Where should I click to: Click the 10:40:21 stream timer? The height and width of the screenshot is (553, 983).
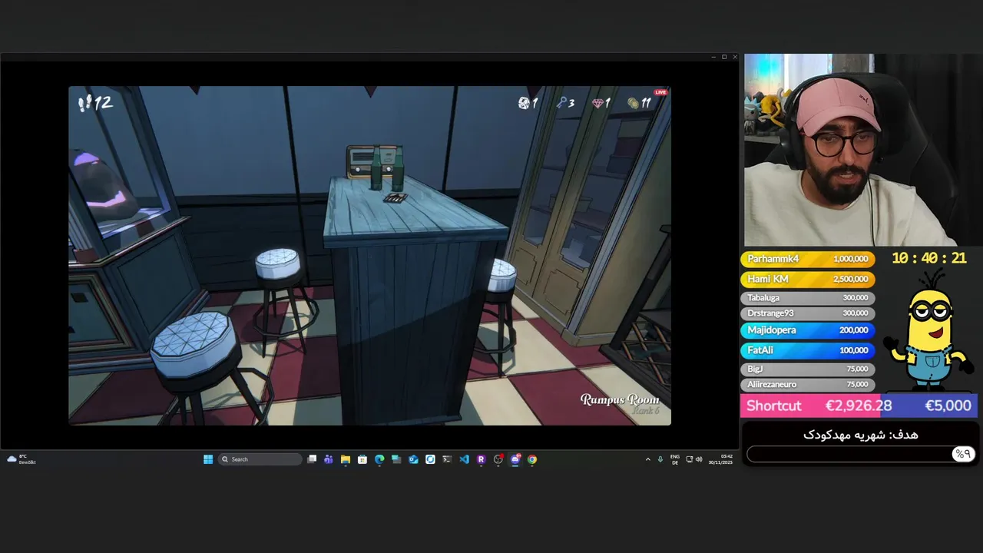(x=929, y=259)
